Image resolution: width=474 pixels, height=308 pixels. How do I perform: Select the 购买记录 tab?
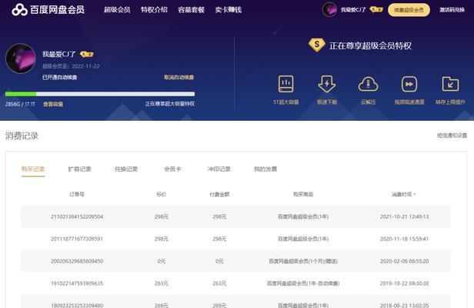pos(33,169)
